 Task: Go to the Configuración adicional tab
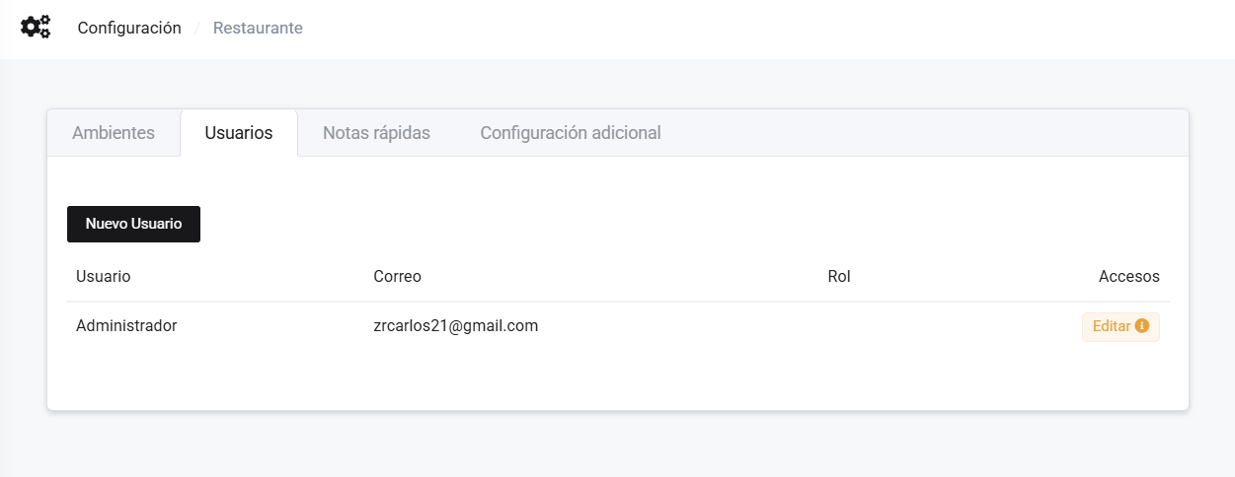pos(570,133)
